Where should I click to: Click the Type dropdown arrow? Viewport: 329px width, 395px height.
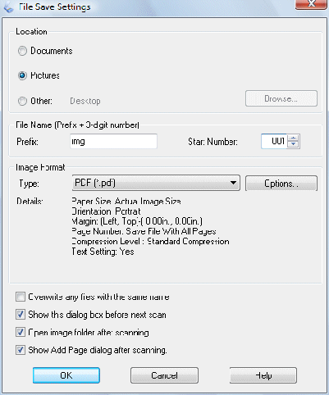click(233, 183)
